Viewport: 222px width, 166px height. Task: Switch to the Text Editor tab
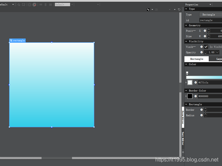click(x=183, y=138)
